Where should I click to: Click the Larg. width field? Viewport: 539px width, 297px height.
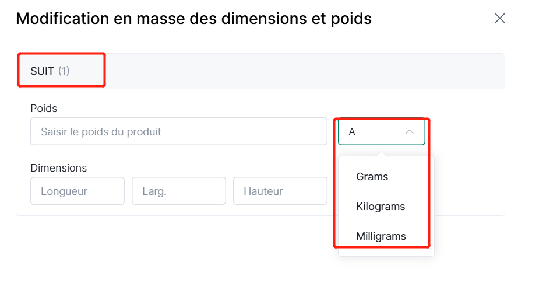point(179,191)
